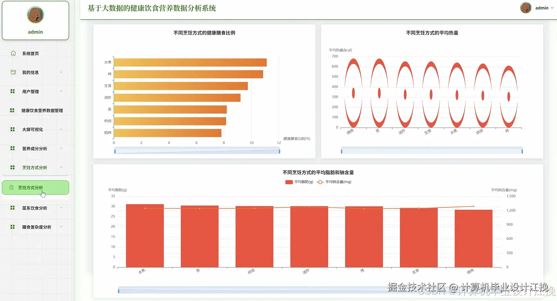Click the 烧烤 bar in healthy diet ratio chart
This screenshot has width=557, height=301.
[x=168, y=133]
